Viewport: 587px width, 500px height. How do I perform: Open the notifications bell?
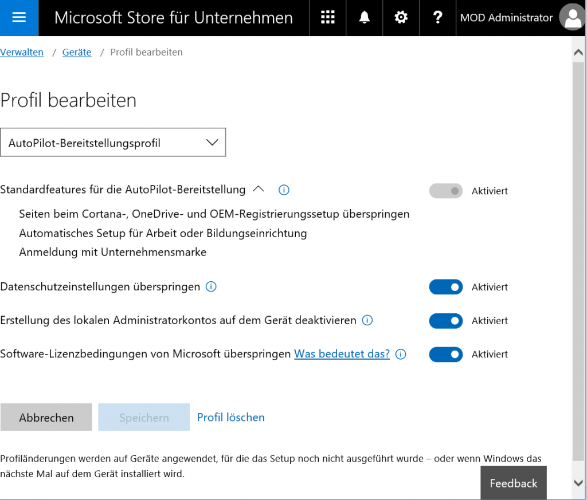(x=364, y=18)
